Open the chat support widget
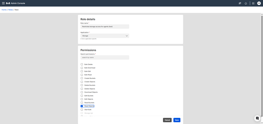The image size is (263, 124). coord(257,118)
